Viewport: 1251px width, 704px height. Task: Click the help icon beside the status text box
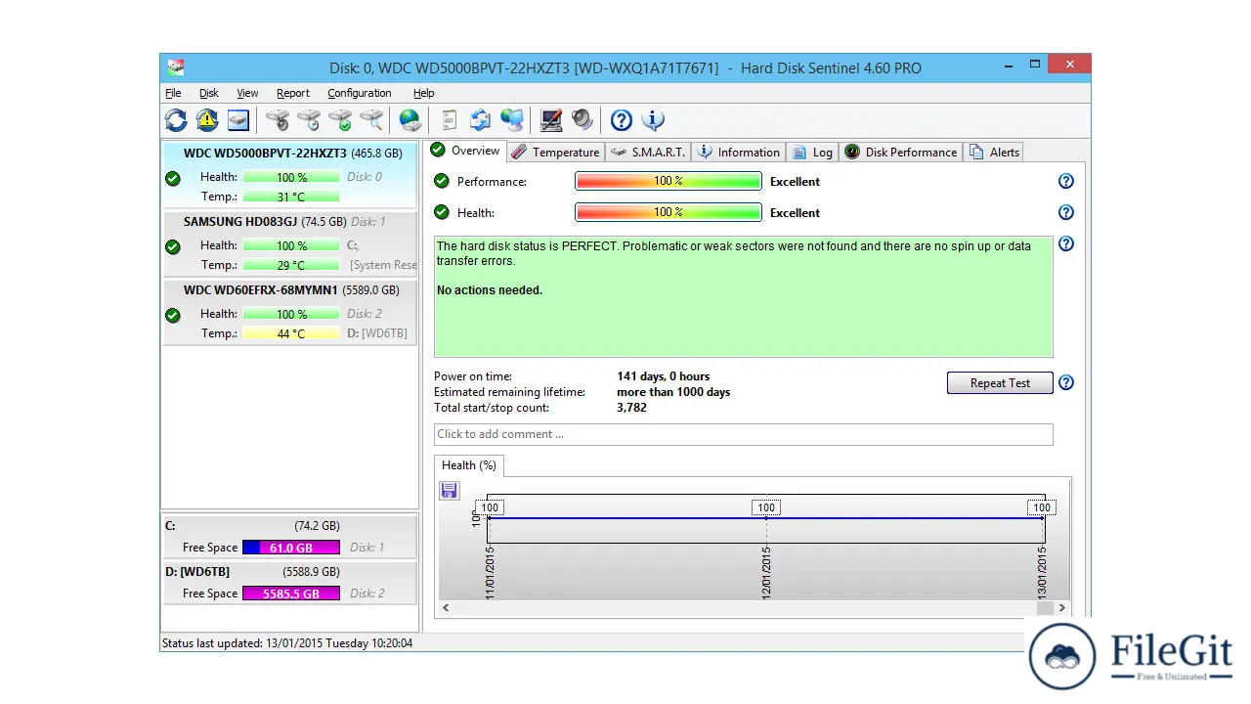(x=1066, y=243)
